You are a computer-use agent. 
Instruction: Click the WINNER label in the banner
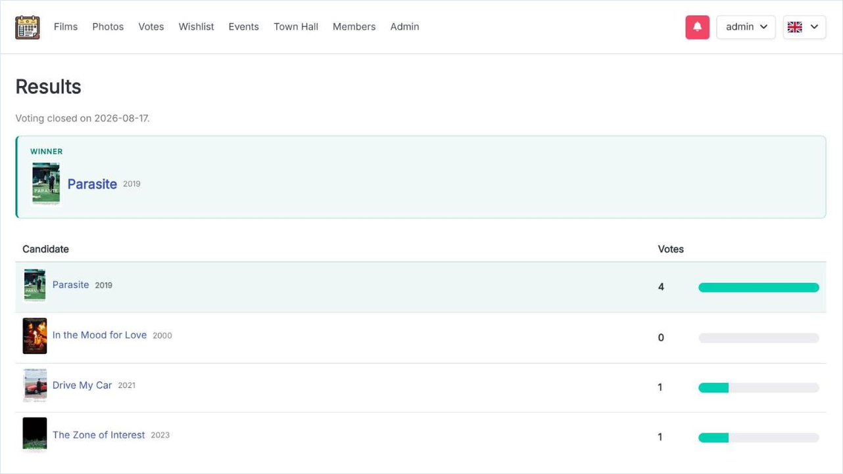[x=47, y=152]
